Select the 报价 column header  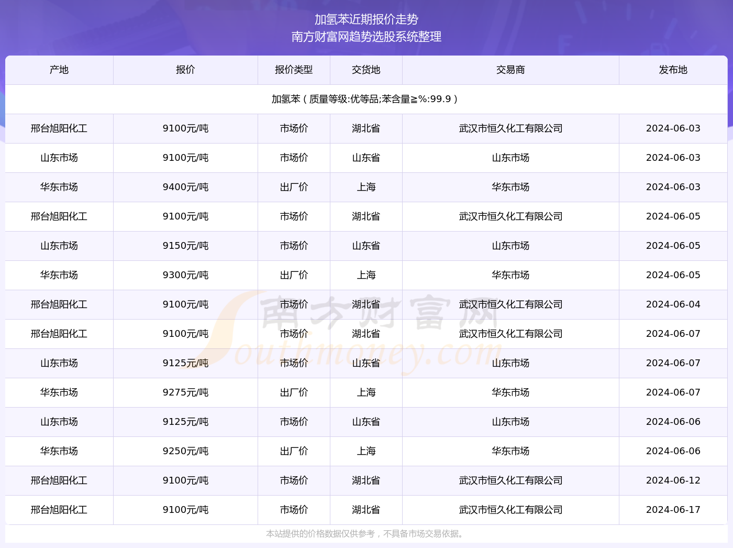coord(185,70)
